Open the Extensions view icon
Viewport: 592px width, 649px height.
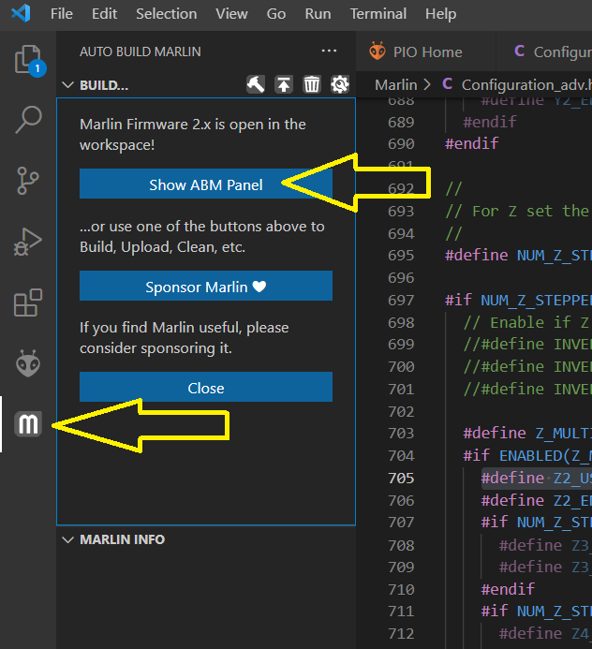28,302
